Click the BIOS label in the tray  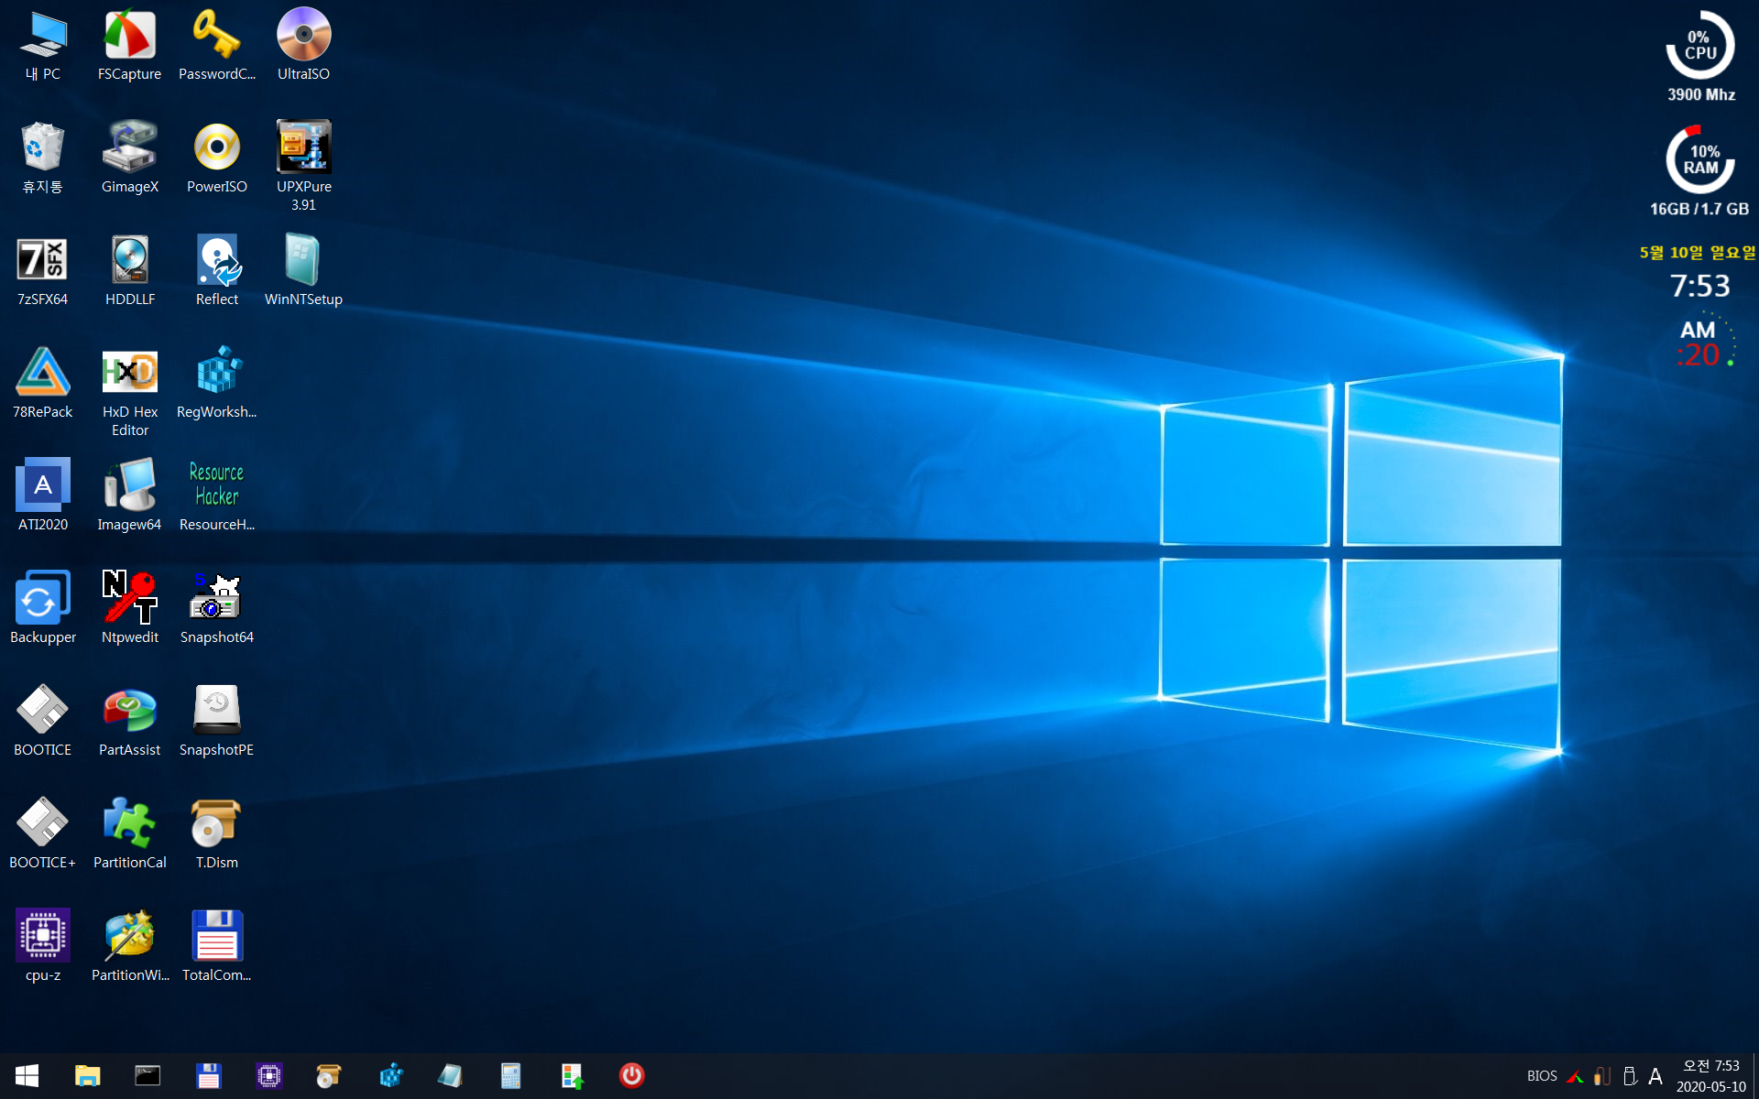click(x=1542, y=1076)
